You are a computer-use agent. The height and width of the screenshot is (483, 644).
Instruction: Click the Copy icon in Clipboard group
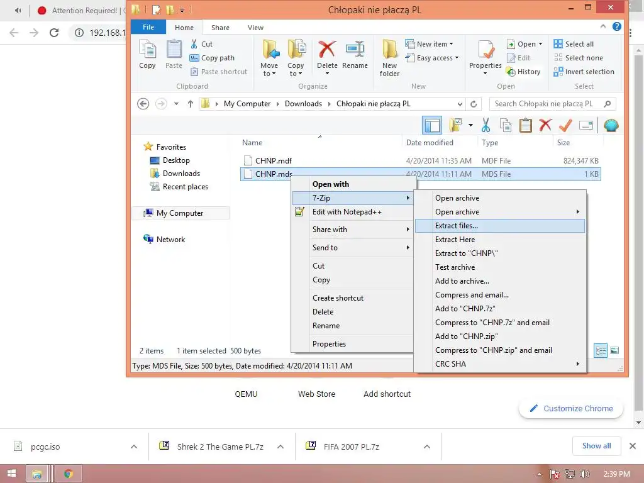pyautogui.click(x=147, y=54)
